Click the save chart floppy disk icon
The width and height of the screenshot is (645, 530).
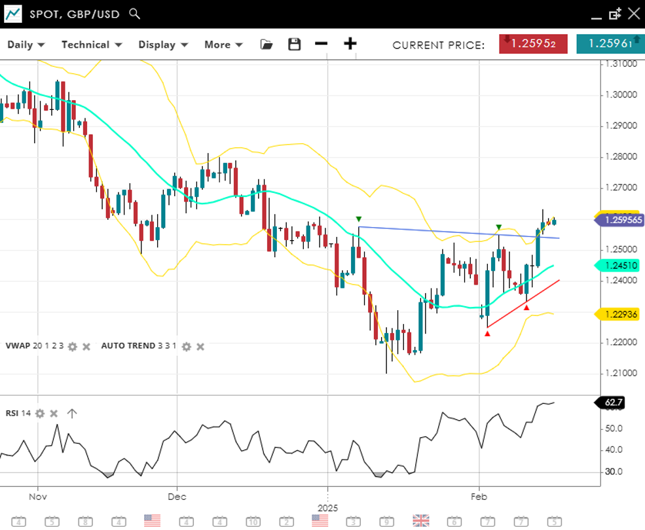click(x=295, y=44)
